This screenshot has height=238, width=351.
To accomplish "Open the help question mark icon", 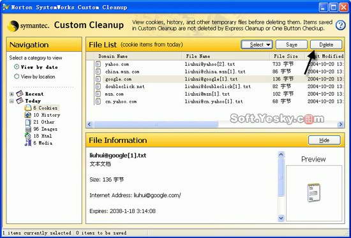I will [x=341, y=26].
